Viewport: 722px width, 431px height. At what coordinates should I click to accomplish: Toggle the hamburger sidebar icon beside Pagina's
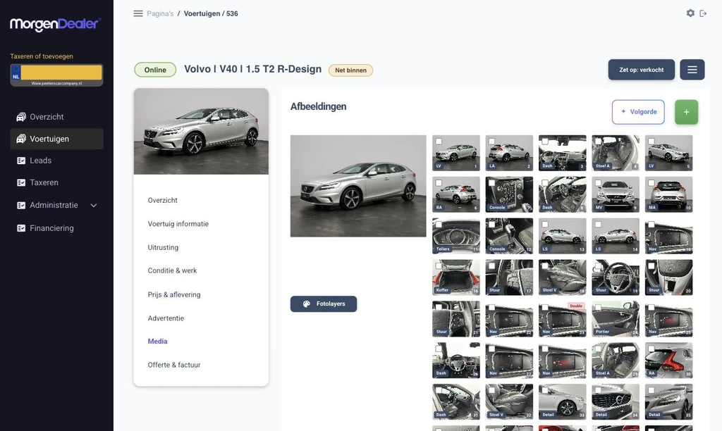[x=138, y=14]
